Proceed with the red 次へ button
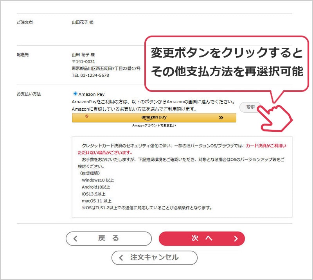This screenshot has height=280, width=313. tap(201, 238)
